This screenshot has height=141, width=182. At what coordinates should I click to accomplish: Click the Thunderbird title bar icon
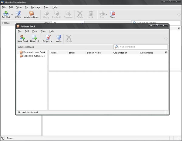[x=2, y=2]
